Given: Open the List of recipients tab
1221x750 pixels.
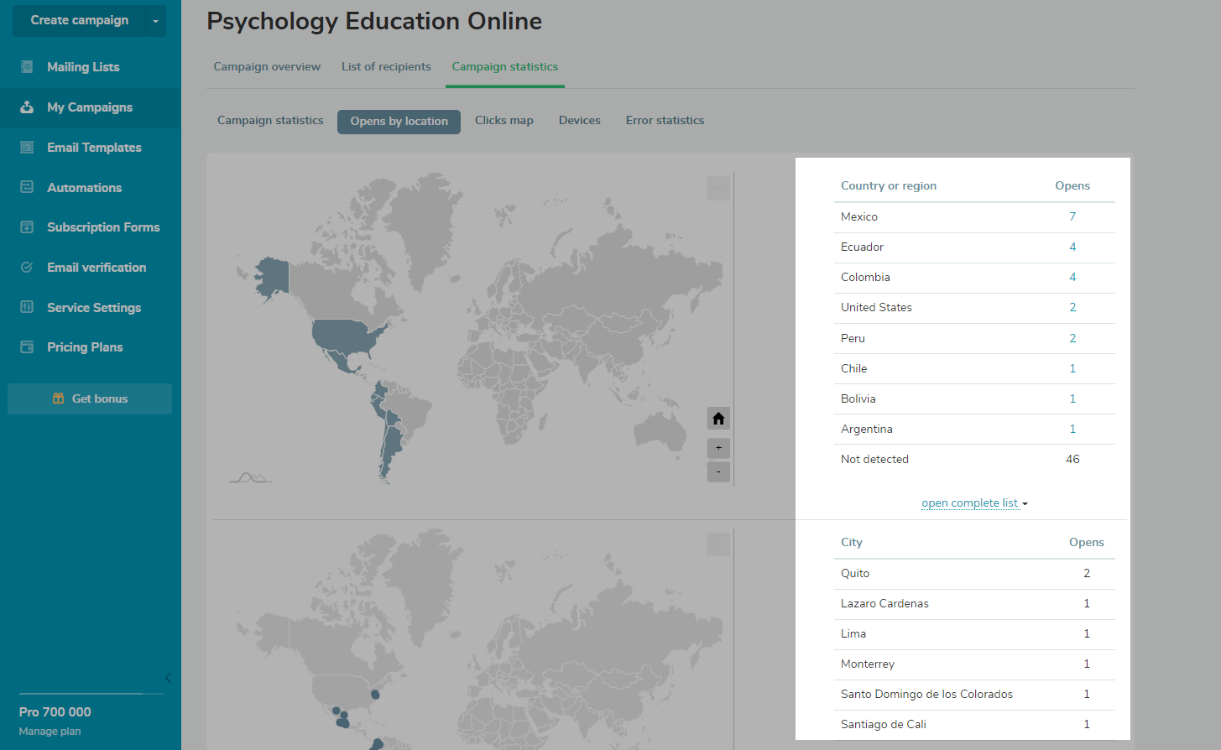Looking at the screenshot, I should click(x=386, y=67).
